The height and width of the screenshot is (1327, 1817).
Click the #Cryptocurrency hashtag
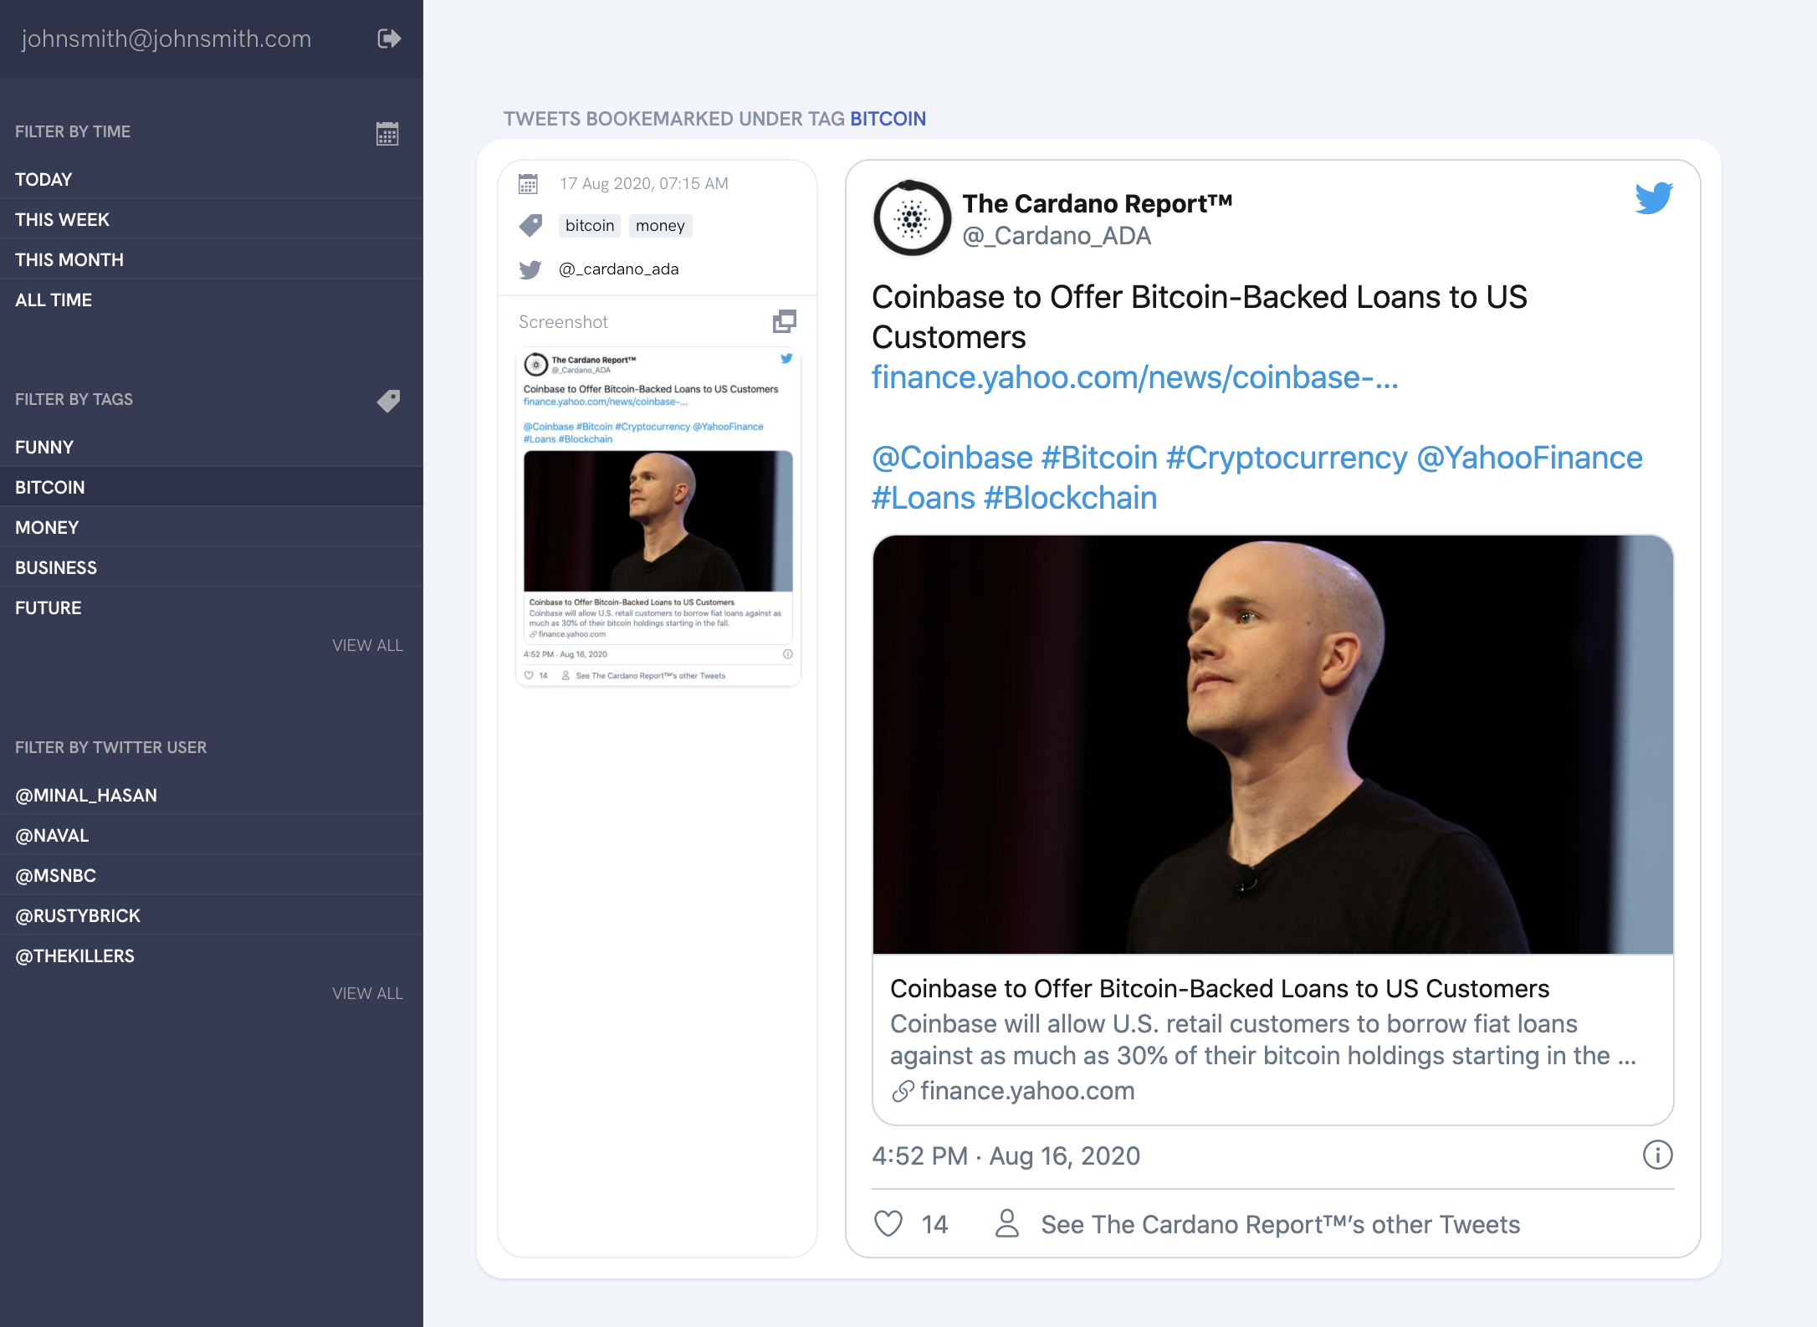coord(1287,458)
